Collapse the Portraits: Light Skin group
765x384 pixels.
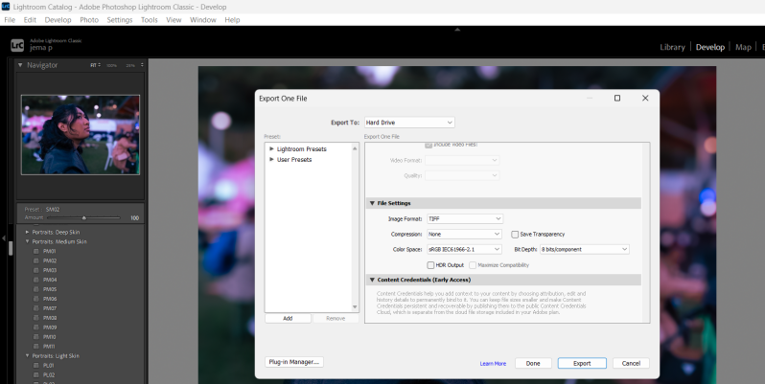coord(27,355)
